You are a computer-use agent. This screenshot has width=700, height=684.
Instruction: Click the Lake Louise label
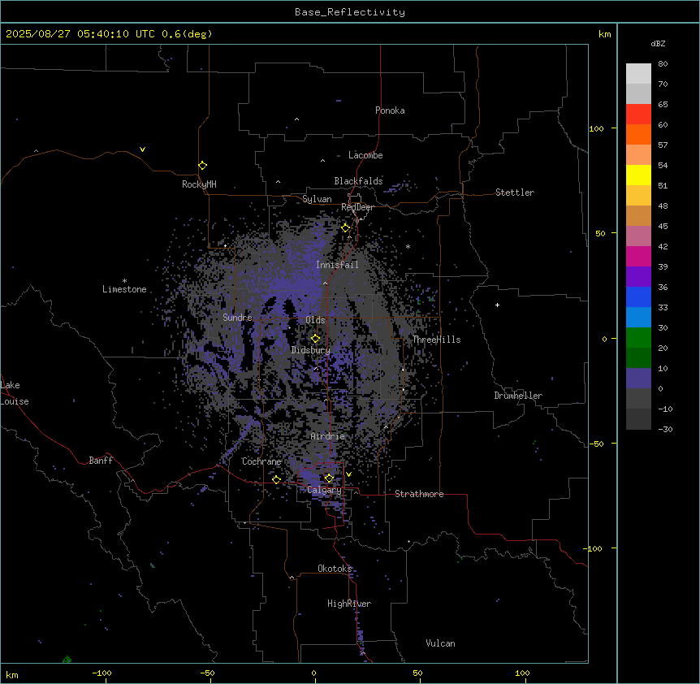pos(15,393)
